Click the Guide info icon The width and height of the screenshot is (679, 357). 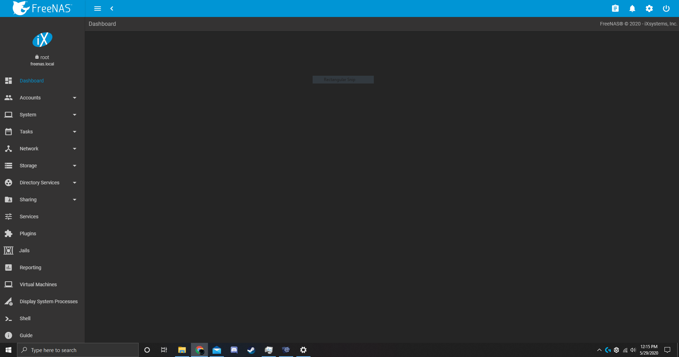click(8, 335)
